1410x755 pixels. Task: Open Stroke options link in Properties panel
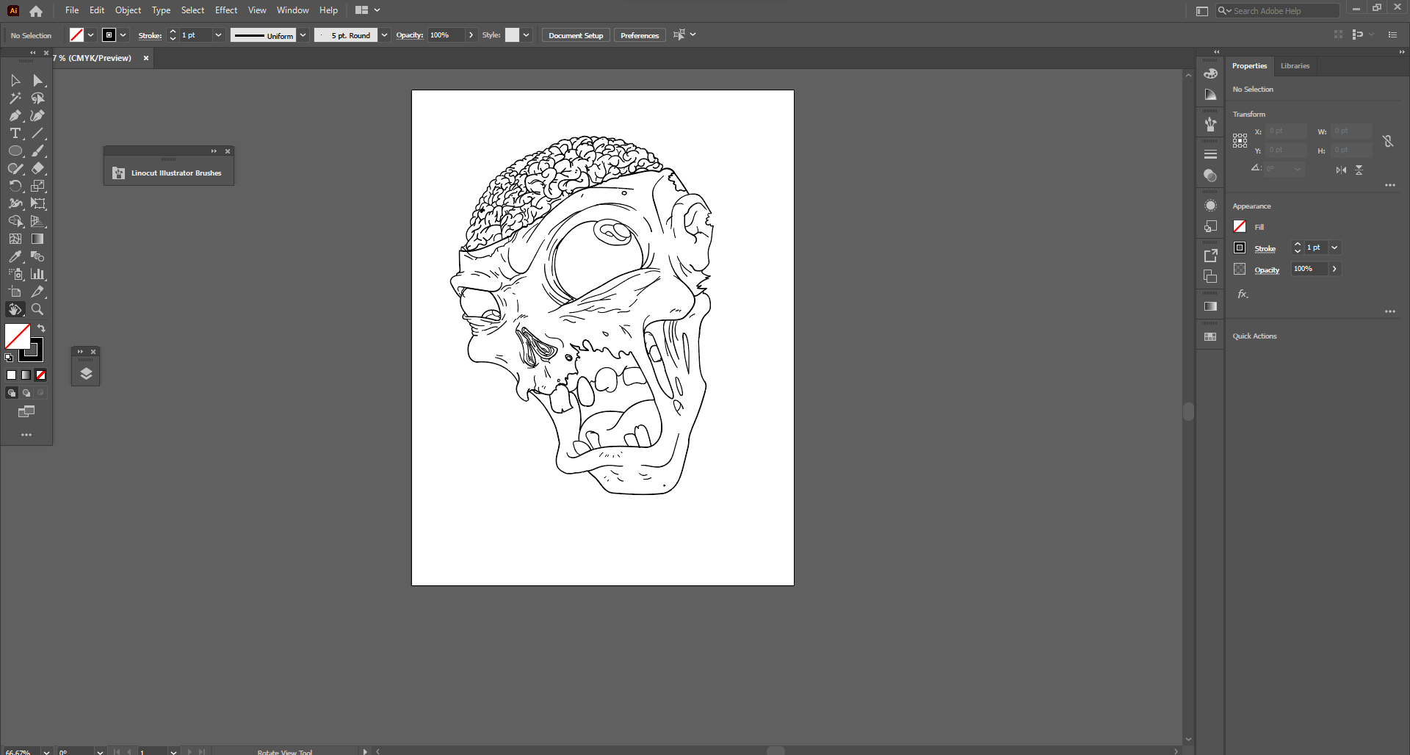coord(1265,249)
